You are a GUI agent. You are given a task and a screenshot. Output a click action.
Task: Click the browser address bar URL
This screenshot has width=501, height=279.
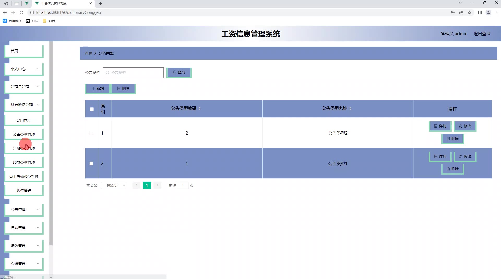(x=68, y=12)
